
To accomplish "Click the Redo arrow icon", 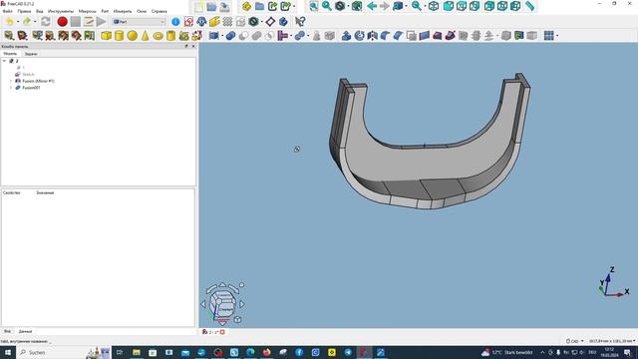I will point(27,22).
